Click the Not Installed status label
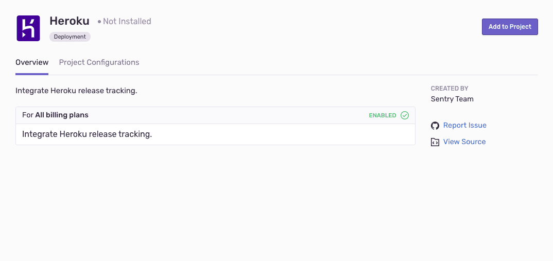 (127, 21)
